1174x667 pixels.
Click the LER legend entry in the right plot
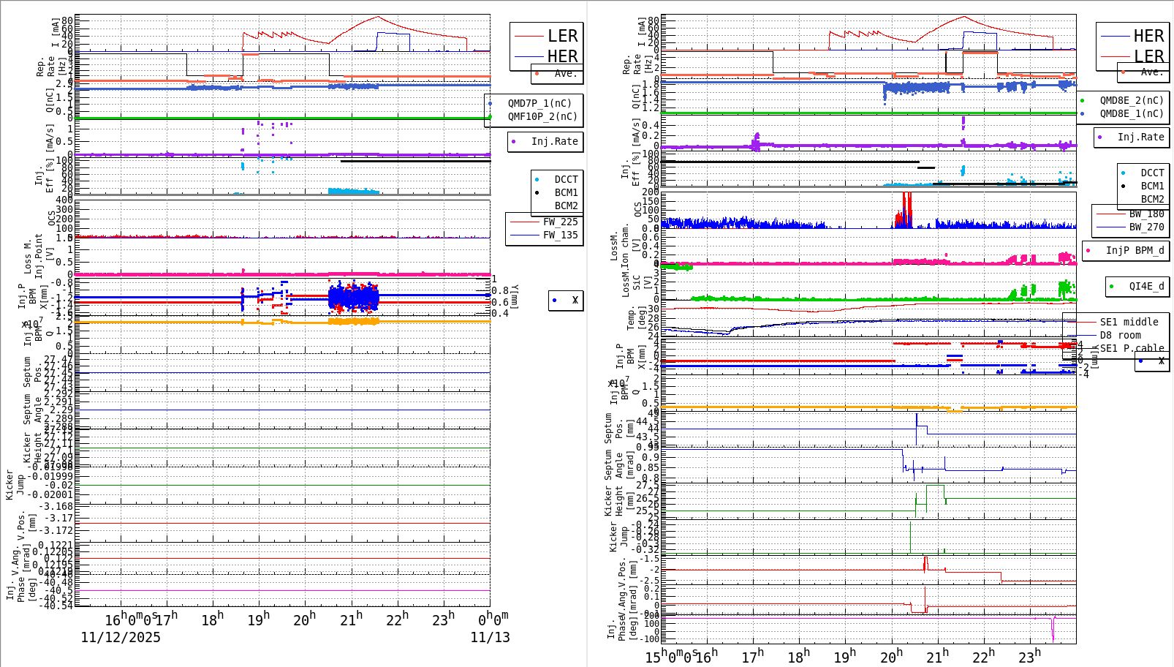click(x=1148, y=56)
